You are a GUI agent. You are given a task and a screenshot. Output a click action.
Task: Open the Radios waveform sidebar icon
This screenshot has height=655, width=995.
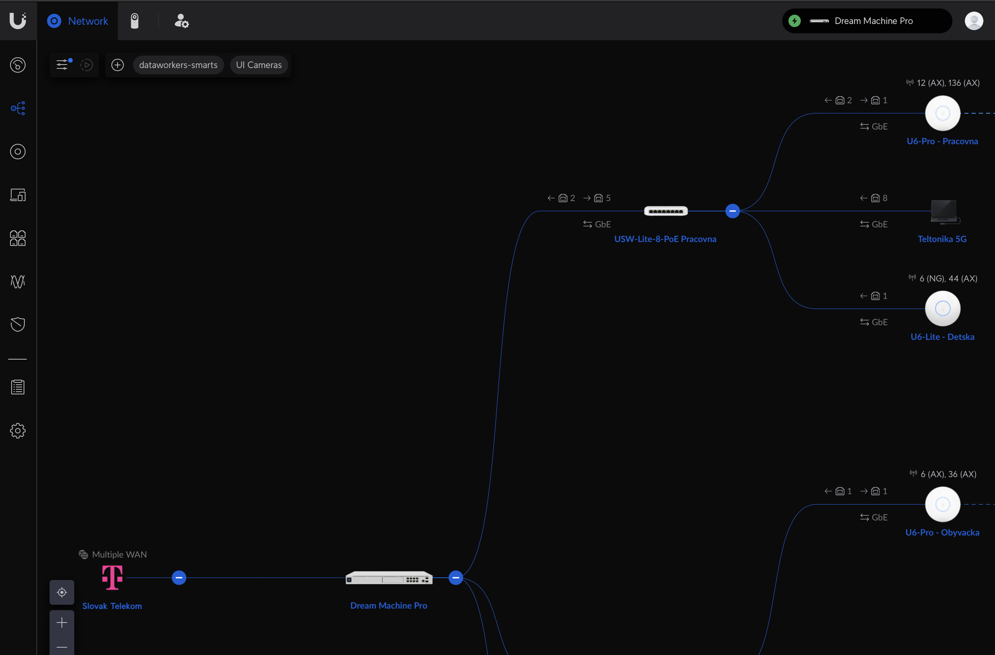tap(17, 281)
